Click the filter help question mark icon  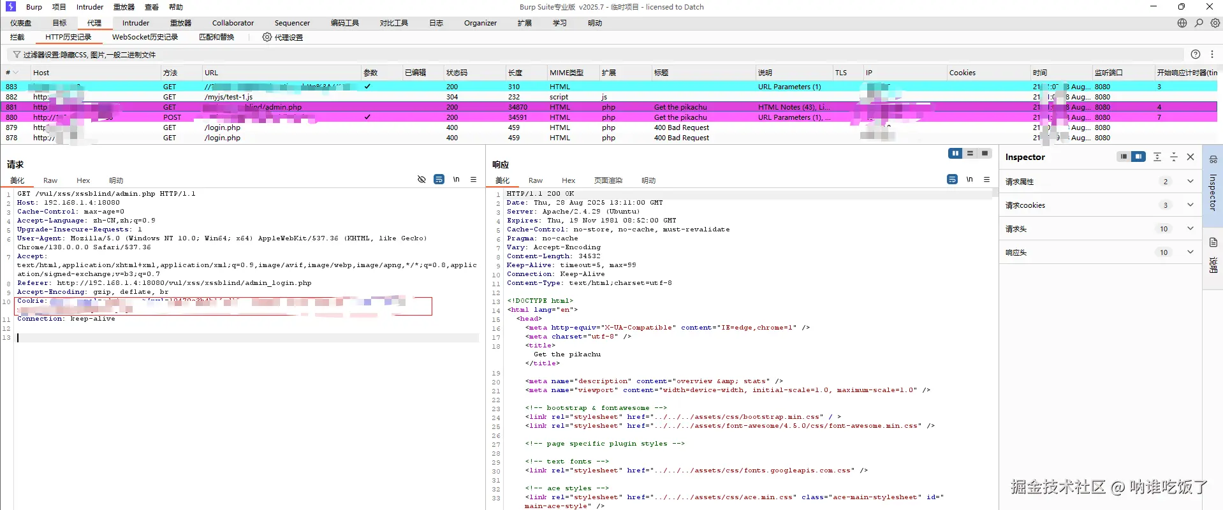click(x=1196, y=55)
